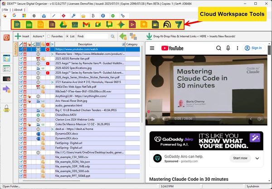Open the YouTube hamburger menu
The height and width of the screenshot is (189, 272).
click(x=152, y=48)
